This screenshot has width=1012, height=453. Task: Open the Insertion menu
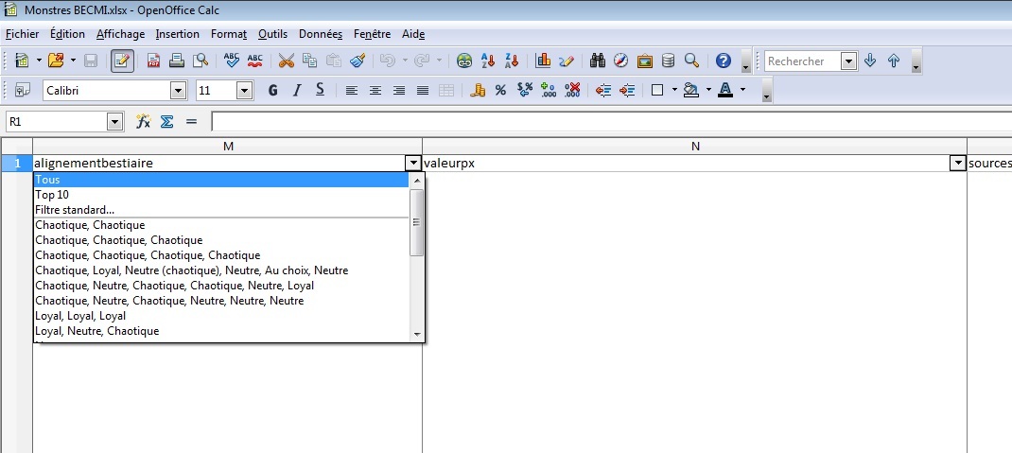click(178, 34)
